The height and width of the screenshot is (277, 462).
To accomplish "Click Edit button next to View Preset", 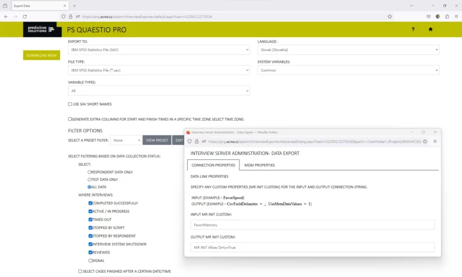I will [179, 140].
